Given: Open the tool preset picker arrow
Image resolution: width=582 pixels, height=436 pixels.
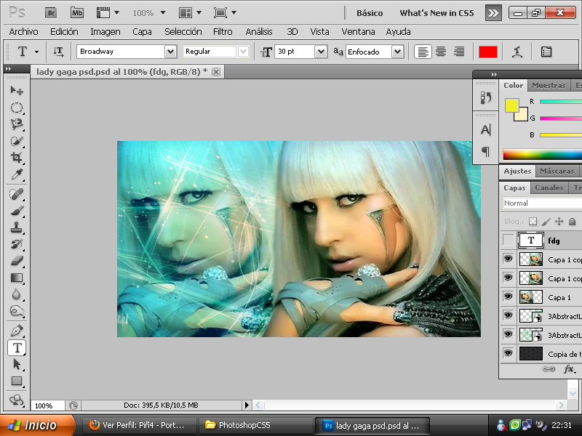Looking at the screenshot, I should [37, 52].
